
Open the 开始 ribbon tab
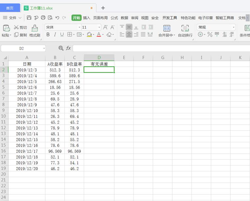point(76,18)
